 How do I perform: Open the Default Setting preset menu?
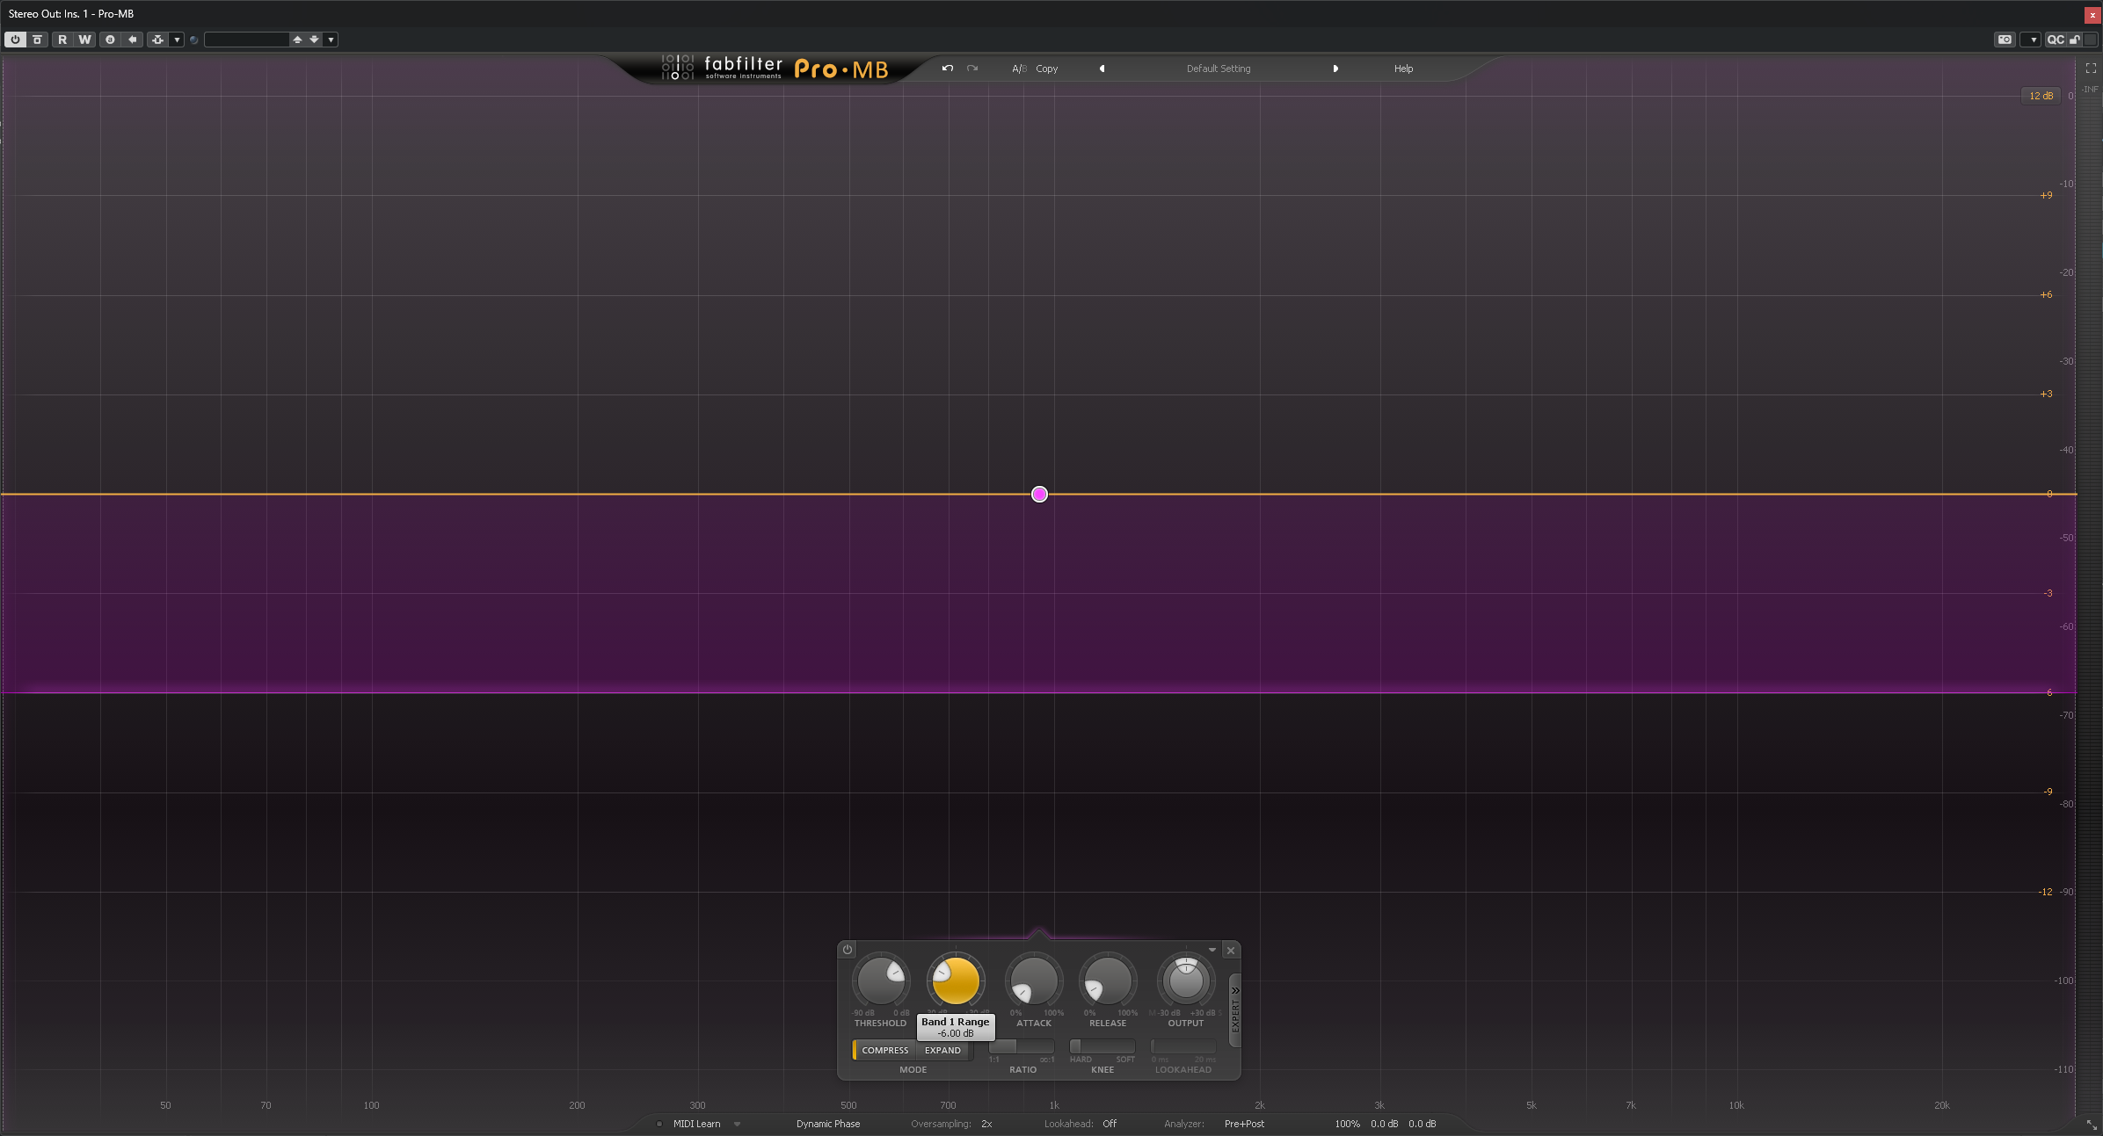1218,69
